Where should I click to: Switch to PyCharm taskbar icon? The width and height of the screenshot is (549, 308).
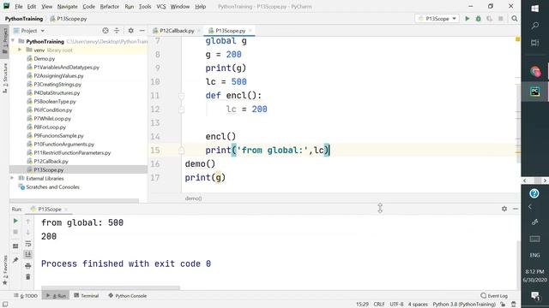click(534, 92)
